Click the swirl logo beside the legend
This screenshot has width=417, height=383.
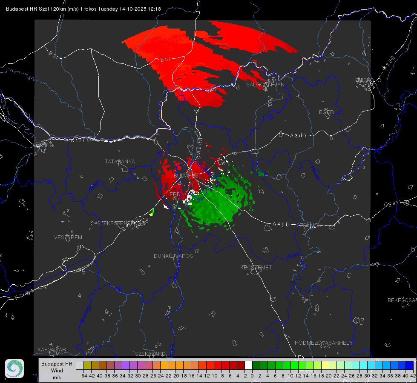point(14,369)
